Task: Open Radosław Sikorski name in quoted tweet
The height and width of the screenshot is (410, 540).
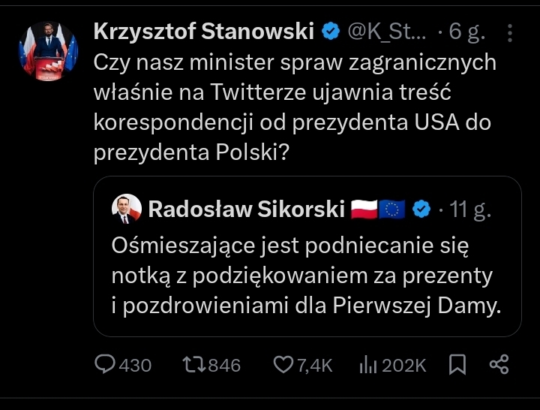Action: [246, 210]
